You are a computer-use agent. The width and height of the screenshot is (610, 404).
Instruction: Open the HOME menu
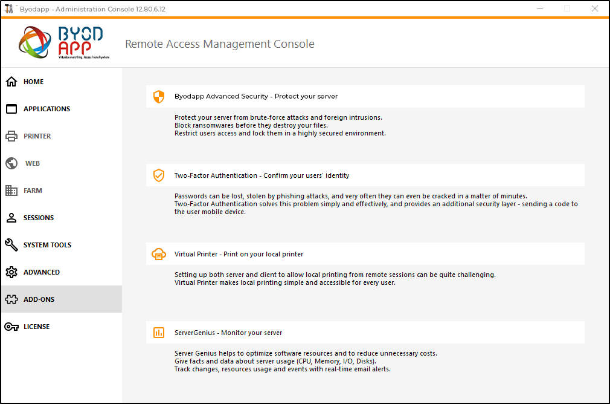click(62, 82)
